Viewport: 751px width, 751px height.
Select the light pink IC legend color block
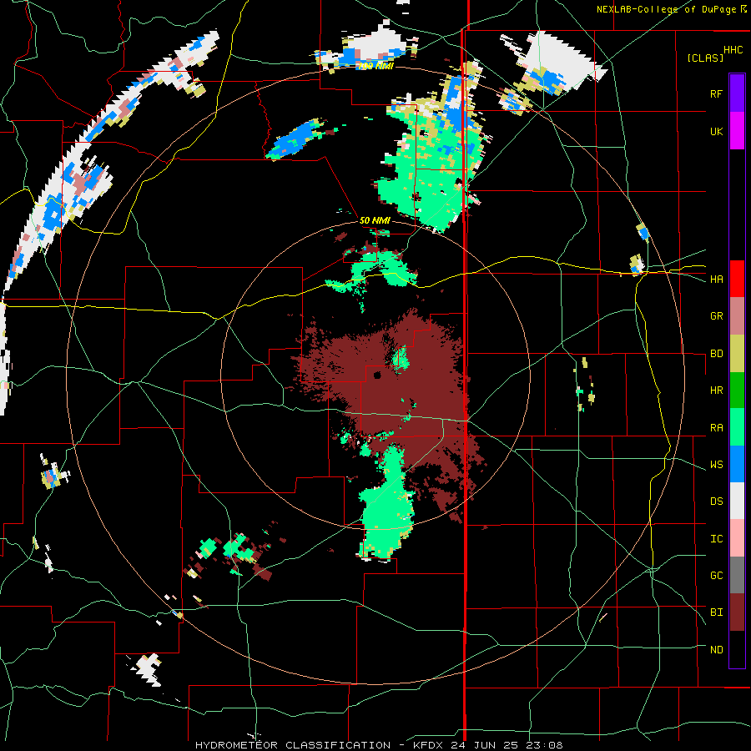pos(737,538)
